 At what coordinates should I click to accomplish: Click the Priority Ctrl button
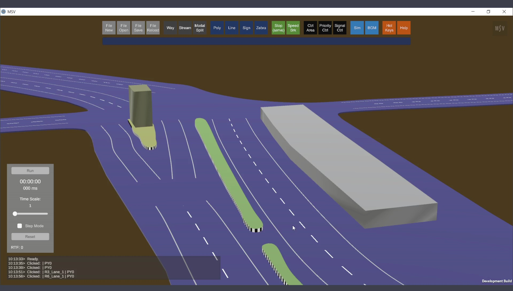coord(325,28)
